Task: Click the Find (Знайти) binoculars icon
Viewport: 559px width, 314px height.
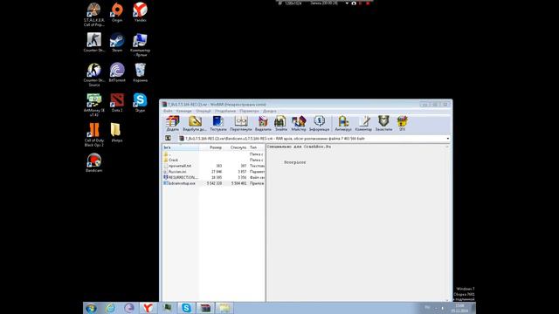Action: tap(280, 124)
